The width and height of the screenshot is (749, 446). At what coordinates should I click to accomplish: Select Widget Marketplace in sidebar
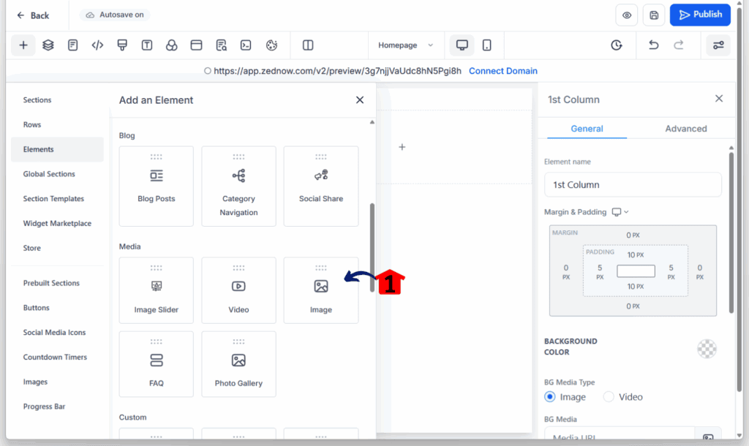pyautogui.click(x=57, y=224)
